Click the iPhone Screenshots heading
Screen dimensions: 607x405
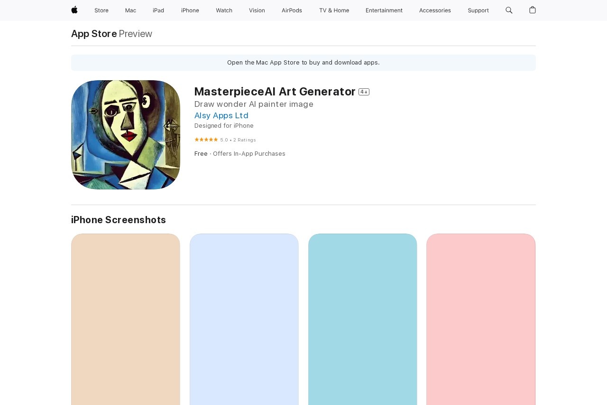click(119, 220)
